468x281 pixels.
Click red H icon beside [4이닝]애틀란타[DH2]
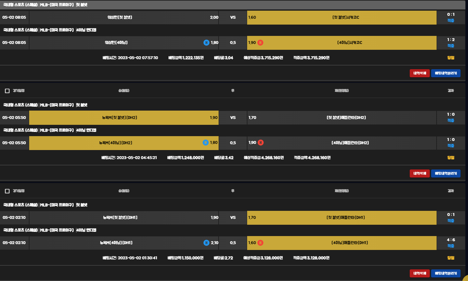coord(261,143)
